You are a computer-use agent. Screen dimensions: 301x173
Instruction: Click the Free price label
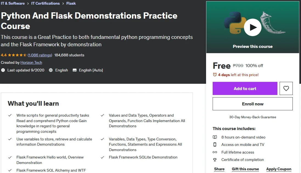tap(222, 66)
